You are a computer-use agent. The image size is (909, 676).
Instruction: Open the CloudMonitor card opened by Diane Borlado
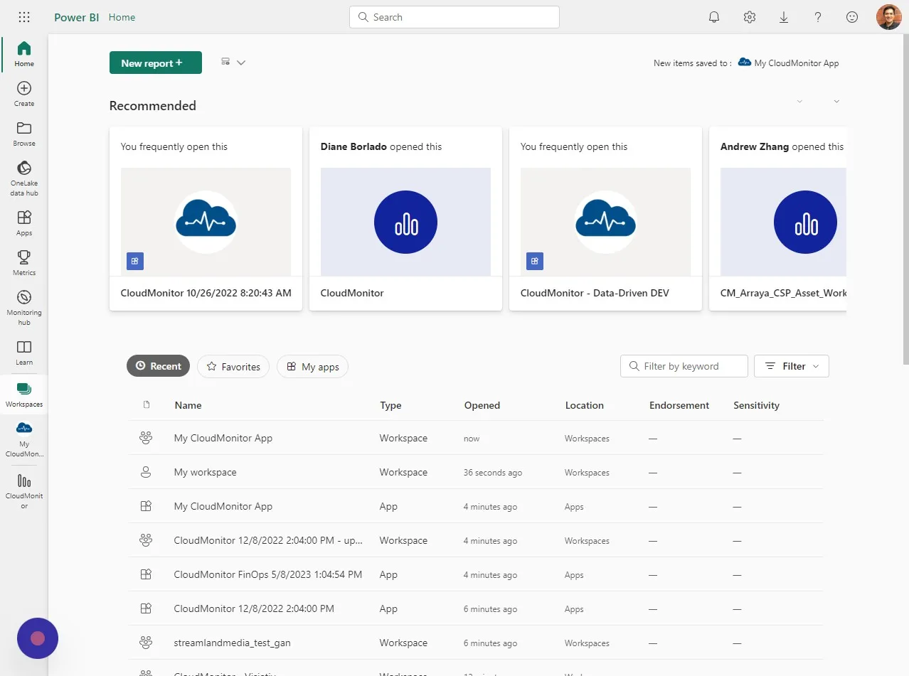(x=405, y=219)
